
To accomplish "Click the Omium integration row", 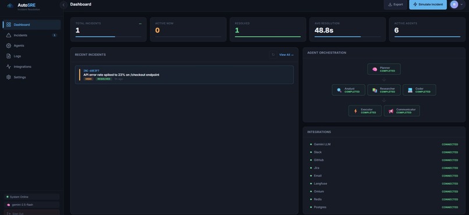I will click(384, 191).
